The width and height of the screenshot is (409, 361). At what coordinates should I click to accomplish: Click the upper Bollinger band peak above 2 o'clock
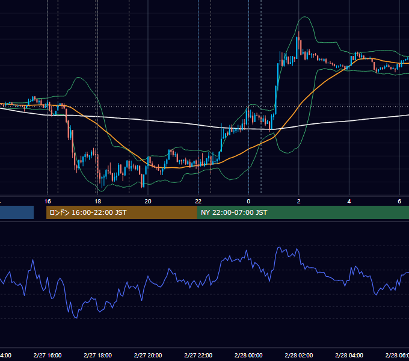coord(304,17)
